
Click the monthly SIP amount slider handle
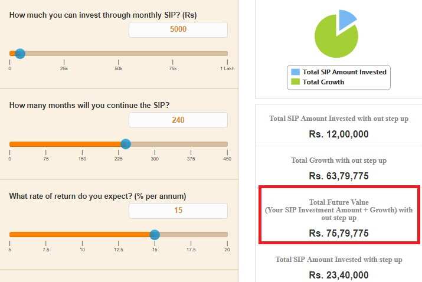(x=20, y=54)
